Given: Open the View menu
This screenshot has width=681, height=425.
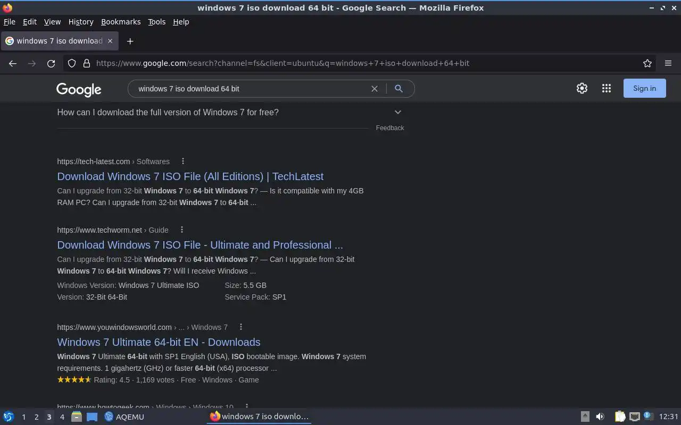Looking at the screenshot, I should click(x=52, y=22).
